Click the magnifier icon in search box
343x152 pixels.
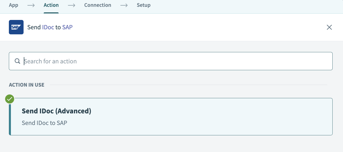coord(17,61)
